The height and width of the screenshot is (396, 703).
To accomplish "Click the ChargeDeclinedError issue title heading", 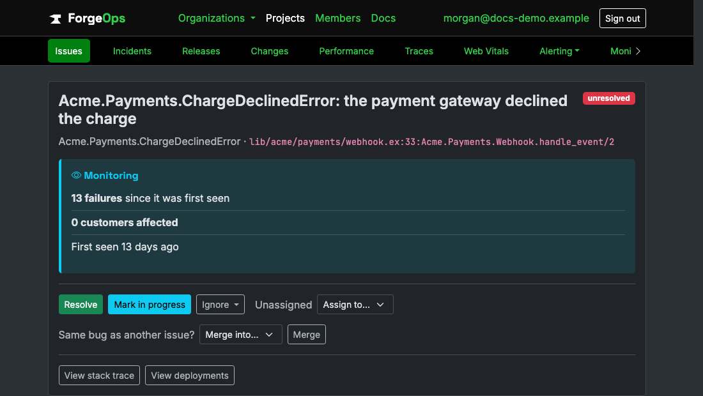I will pyautogui.click(x=313, y=110).
